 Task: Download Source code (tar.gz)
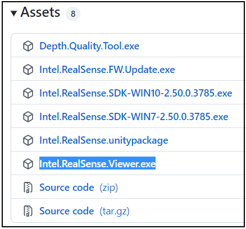(84, 211)
